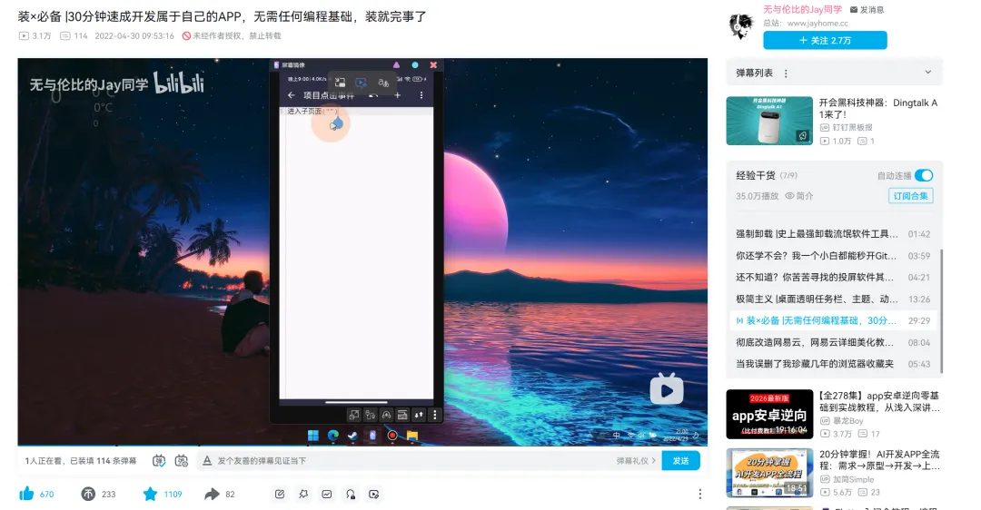
Task: Expand the 弹幕列表 chevron
Action: pyautogui.click(x=927, y=73)
